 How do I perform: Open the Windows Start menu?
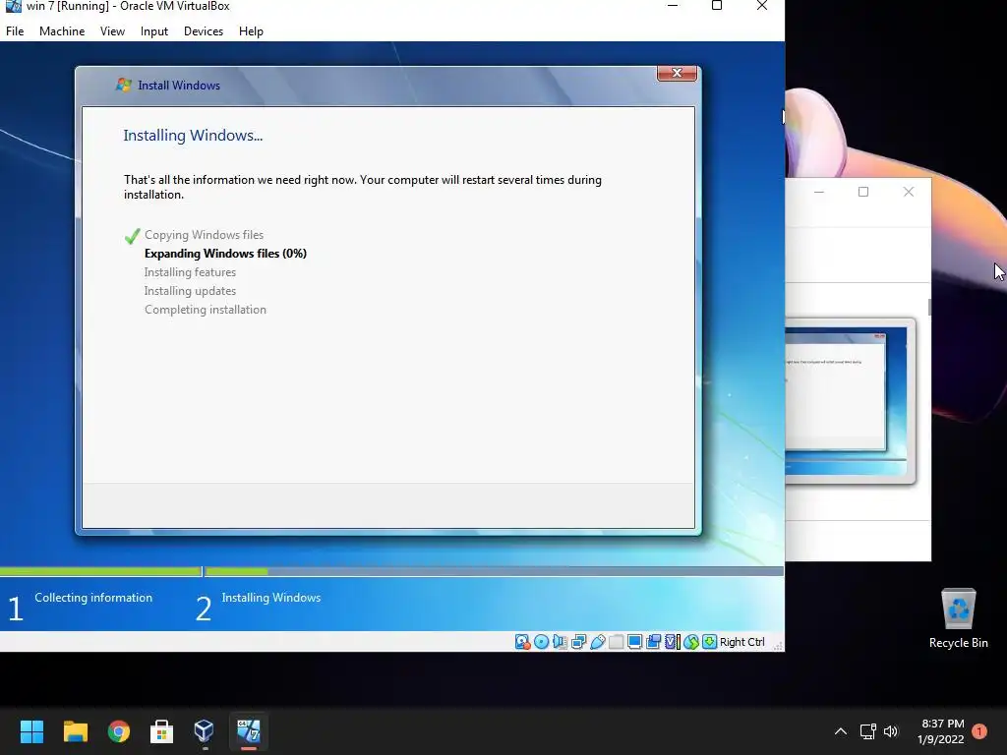pos(31,731)
